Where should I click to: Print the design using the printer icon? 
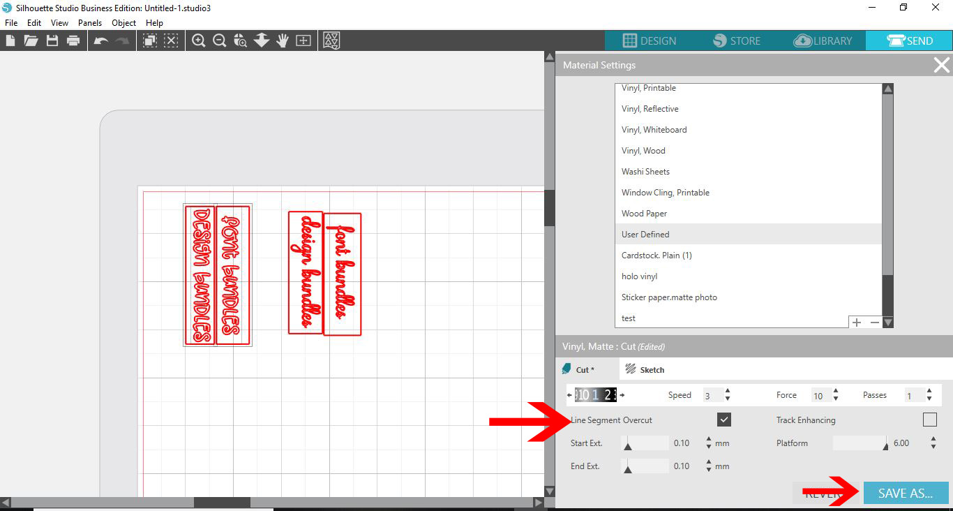click(73, 40)
